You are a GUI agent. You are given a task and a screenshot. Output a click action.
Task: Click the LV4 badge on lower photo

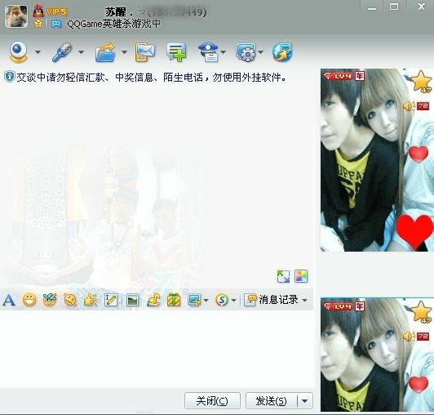tap(339, 306)
